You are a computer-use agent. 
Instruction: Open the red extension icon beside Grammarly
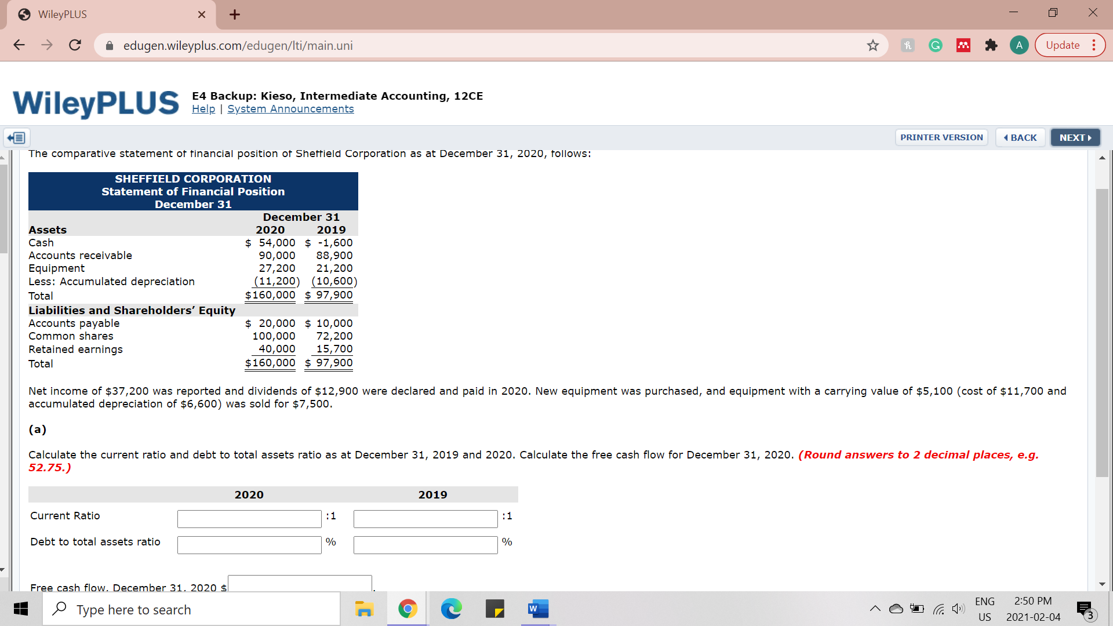click(963, 45)
